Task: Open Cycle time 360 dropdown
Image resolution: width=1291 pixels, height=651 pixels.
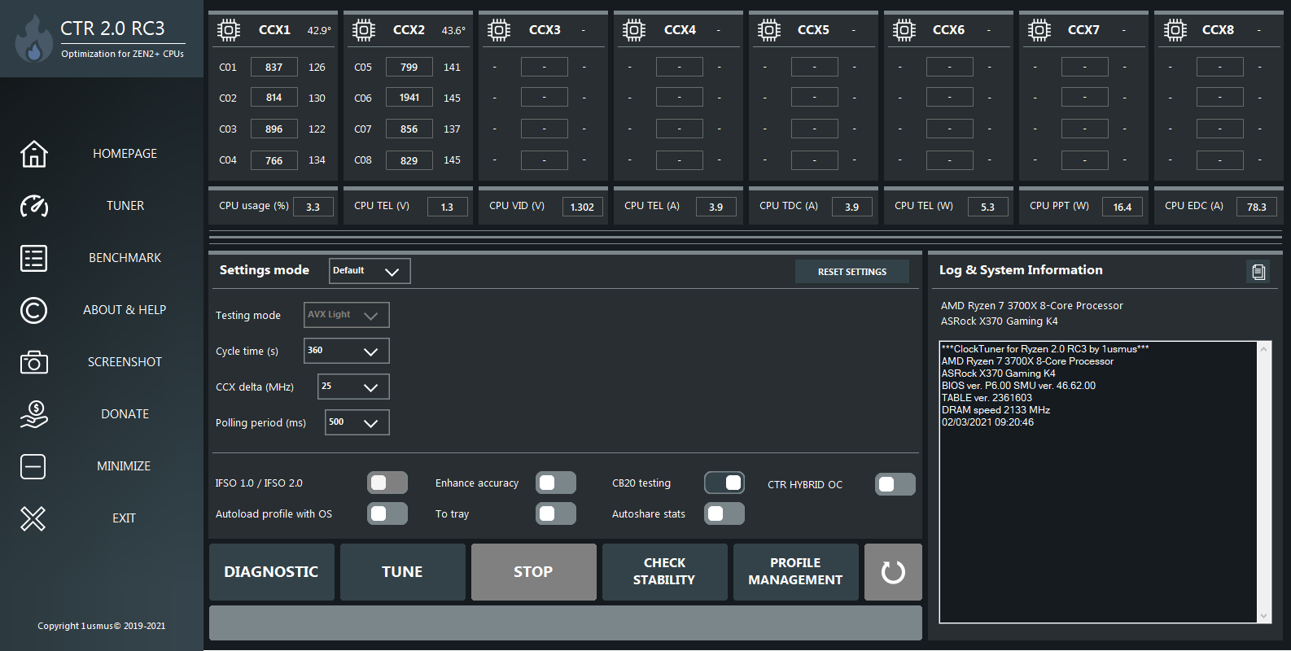Action: click(347, 351)
